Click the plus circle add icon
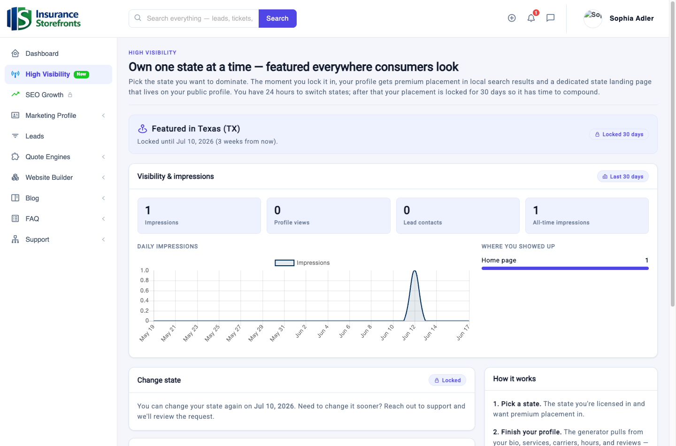 [512, 18]
